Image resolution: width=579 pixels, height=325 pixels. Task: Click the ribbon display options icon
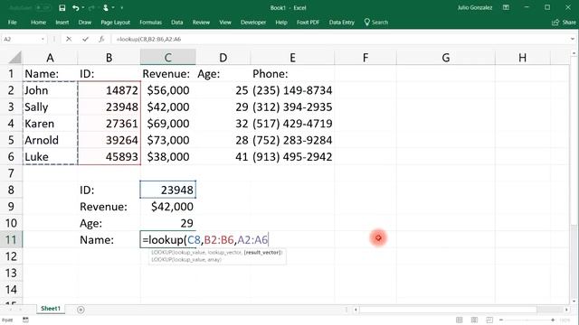[x=507, y=8]
